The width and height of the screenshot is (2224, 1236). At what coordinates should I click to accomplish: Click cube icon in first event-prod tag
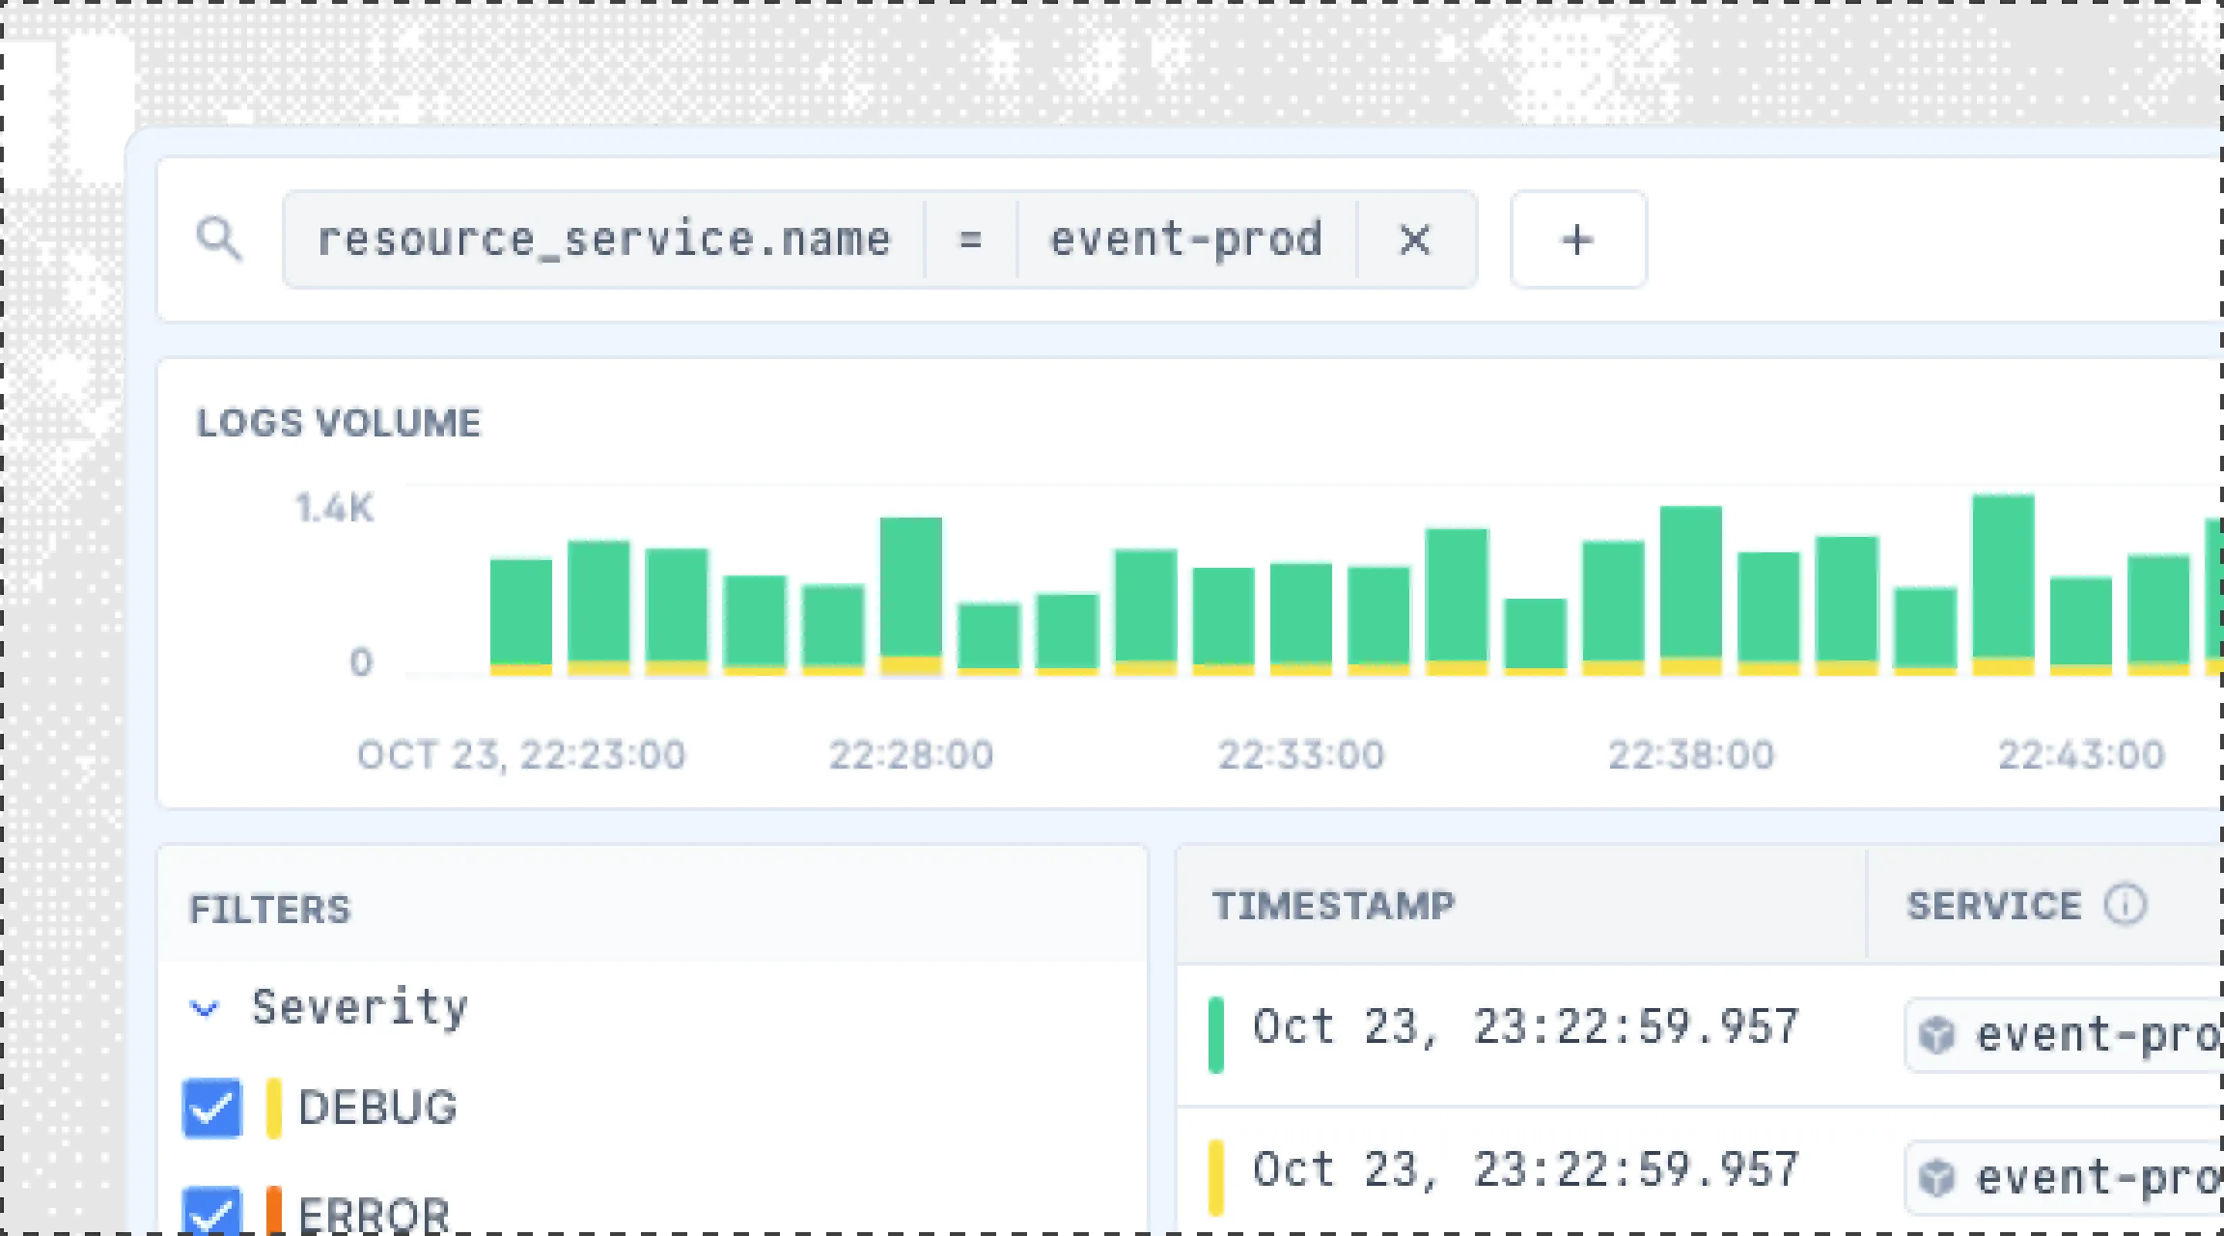pyautogui.click(x=1936, y=1035)
